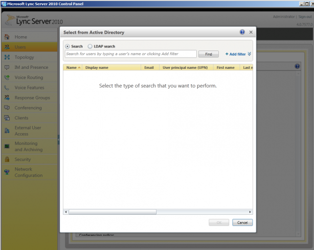This screenshot has height=250, width=314.
Task: Click the Voice Routing icon
Action: pos(7,78)
